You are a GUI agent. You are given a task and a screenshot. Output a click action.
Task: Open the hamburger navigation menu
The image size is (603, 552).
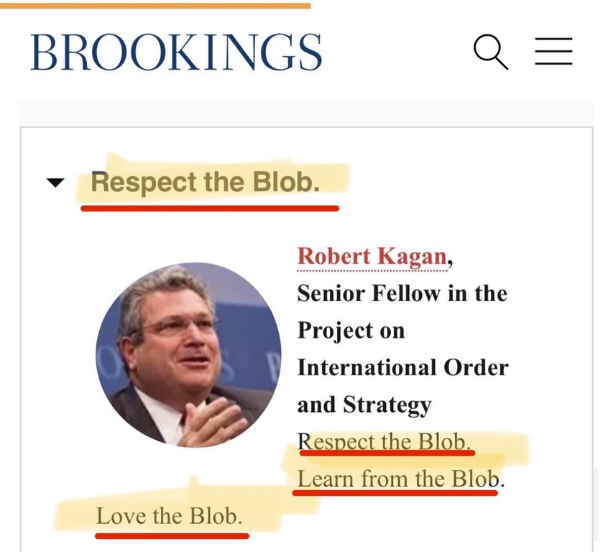553,52
